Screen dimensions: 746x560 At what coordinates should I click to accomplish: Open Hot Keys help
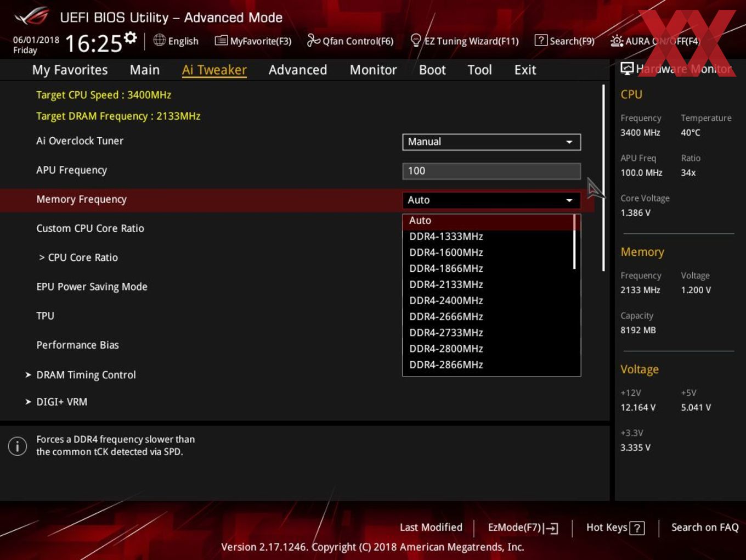tap(615, 528)
